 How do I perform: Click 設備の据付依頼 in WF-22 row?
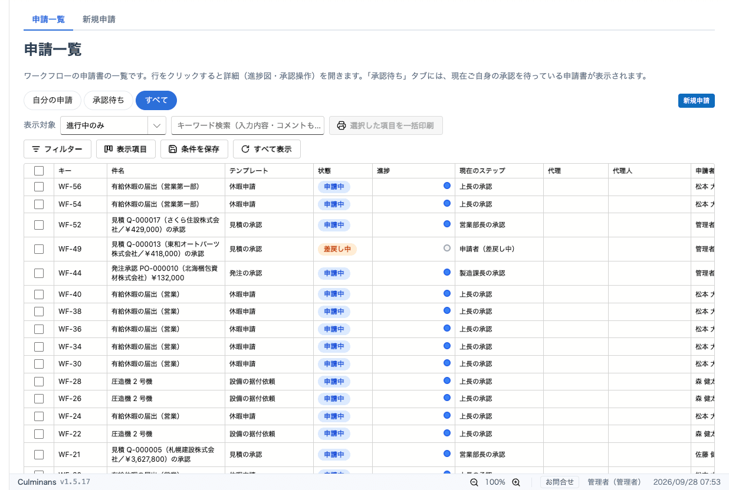[x=252, y=434]
